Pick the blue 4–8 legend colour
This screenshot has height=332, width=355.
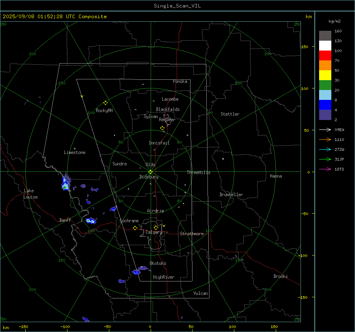pyautogui.click(x=325, y=105)
